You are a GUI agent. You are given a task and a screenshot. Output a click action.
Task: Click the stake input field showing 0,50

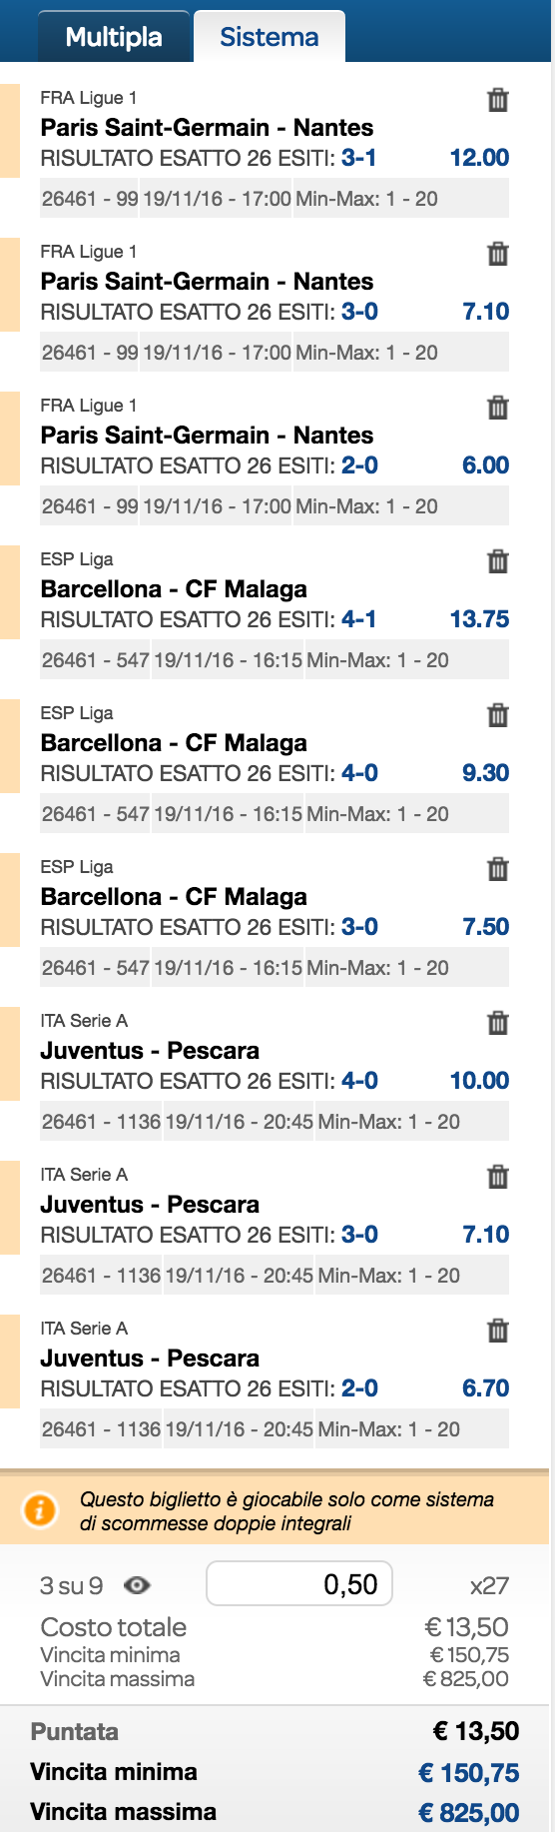(299, 1584)
